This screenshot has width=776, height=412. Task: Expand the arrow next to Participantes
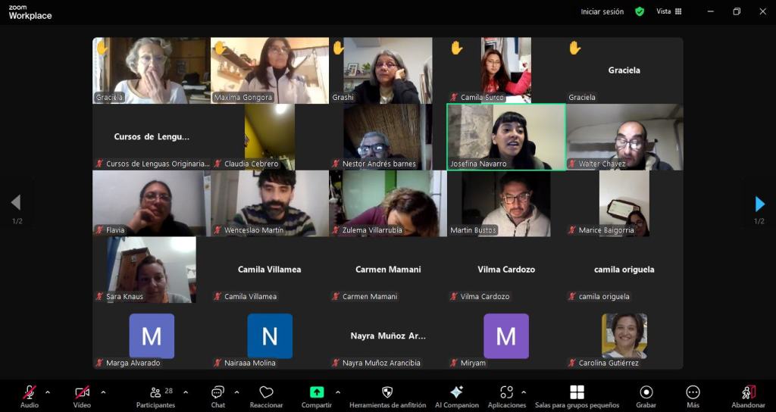[x=186, y=392]
